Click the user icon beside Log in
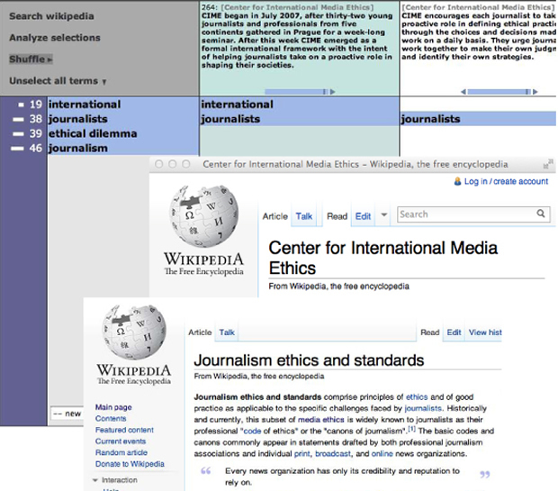This screenshot has width=558, height=491. (457, 181)
